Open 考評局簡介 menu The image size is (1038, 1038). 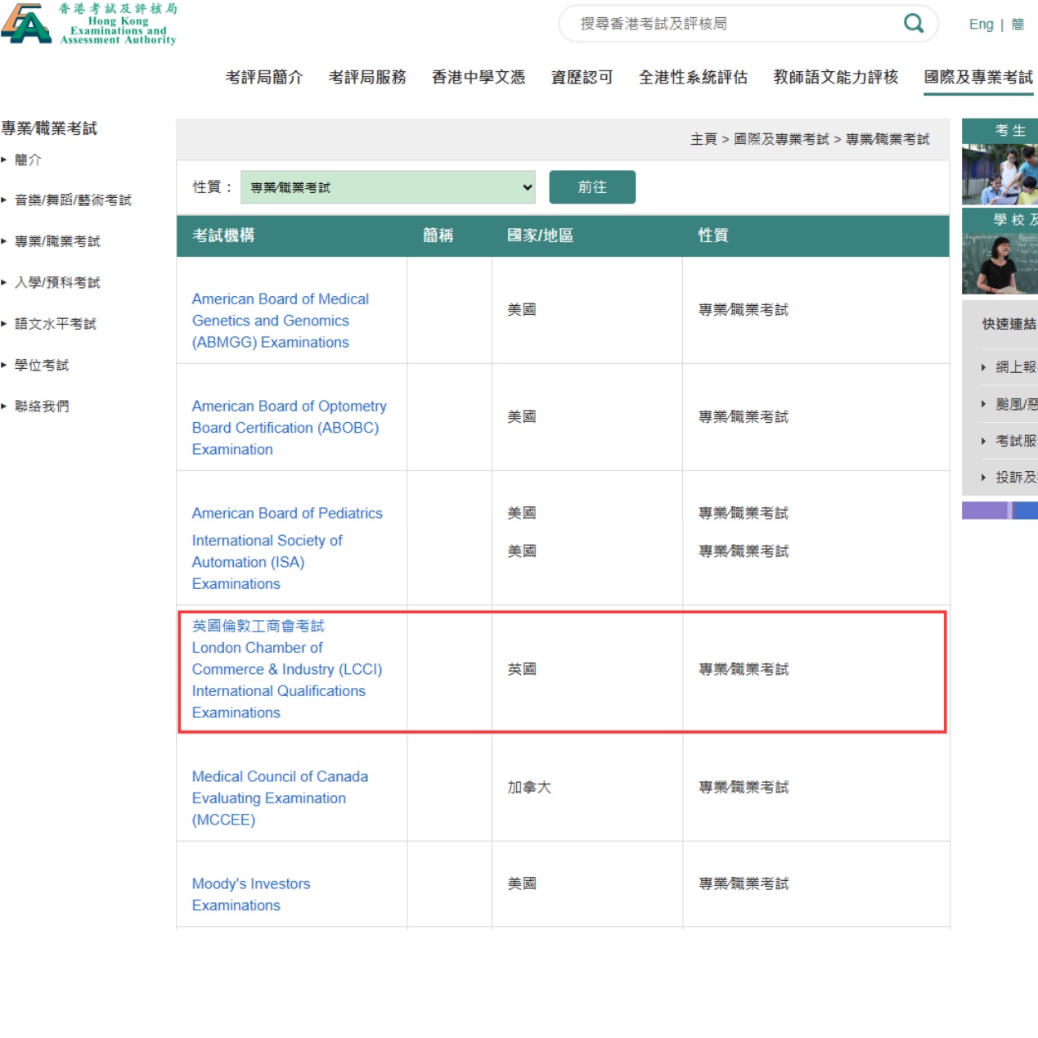264,77
